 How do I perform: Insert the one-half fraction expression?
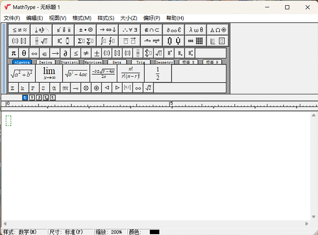[x=158, y=73]
